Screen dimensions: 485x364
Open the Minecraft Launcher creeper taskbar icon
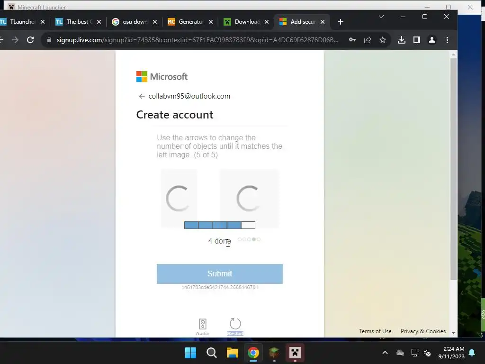(x=295, y=353)
